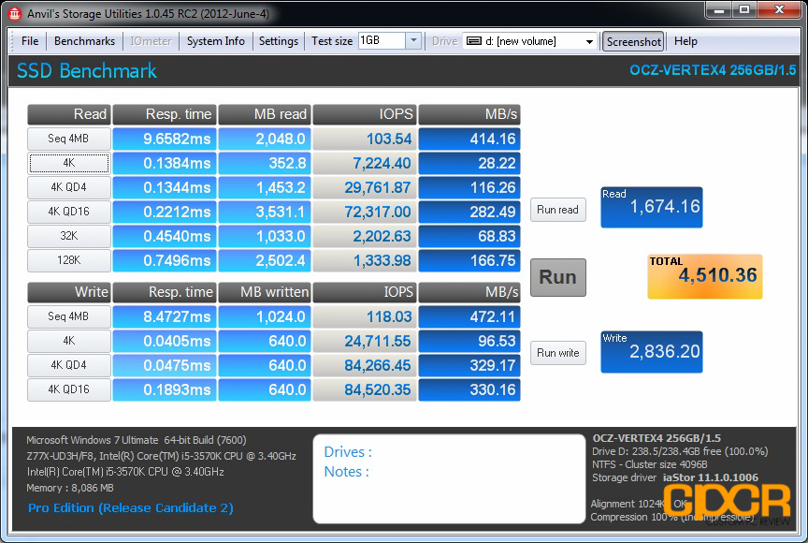Click the 0.0405ms write response cell
The width and height of the screenshot is (808, 543).
(x=165, y=341)
